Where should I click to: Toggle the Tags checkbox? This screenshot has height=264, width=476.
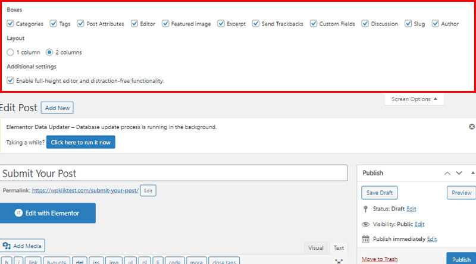[x=54, y=24]
